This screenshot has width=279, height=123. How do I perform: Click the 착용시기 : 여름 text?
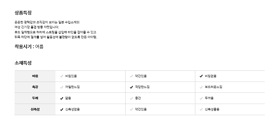tap(29, 47)
